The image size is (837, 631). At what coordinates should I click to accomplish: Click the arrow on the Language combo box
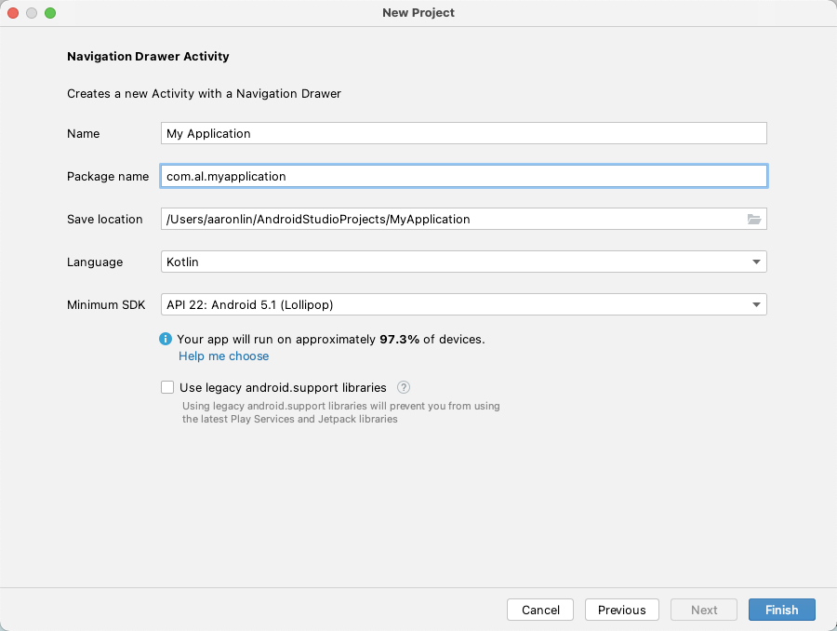(756, 262)
